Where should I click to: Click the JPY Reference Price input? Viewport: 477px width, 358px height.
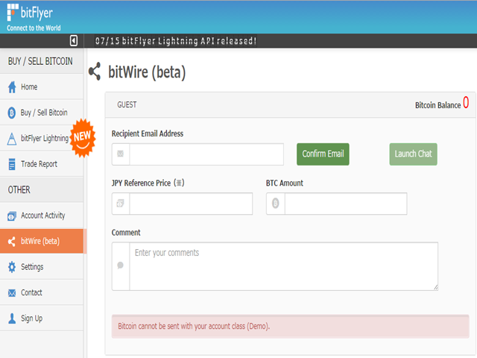click(190, 204)
